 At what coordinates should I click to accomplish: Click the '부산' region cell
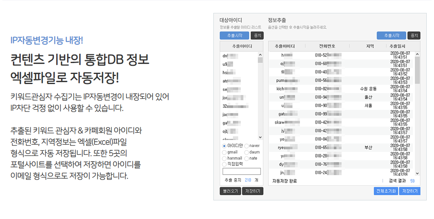[368, 148]
